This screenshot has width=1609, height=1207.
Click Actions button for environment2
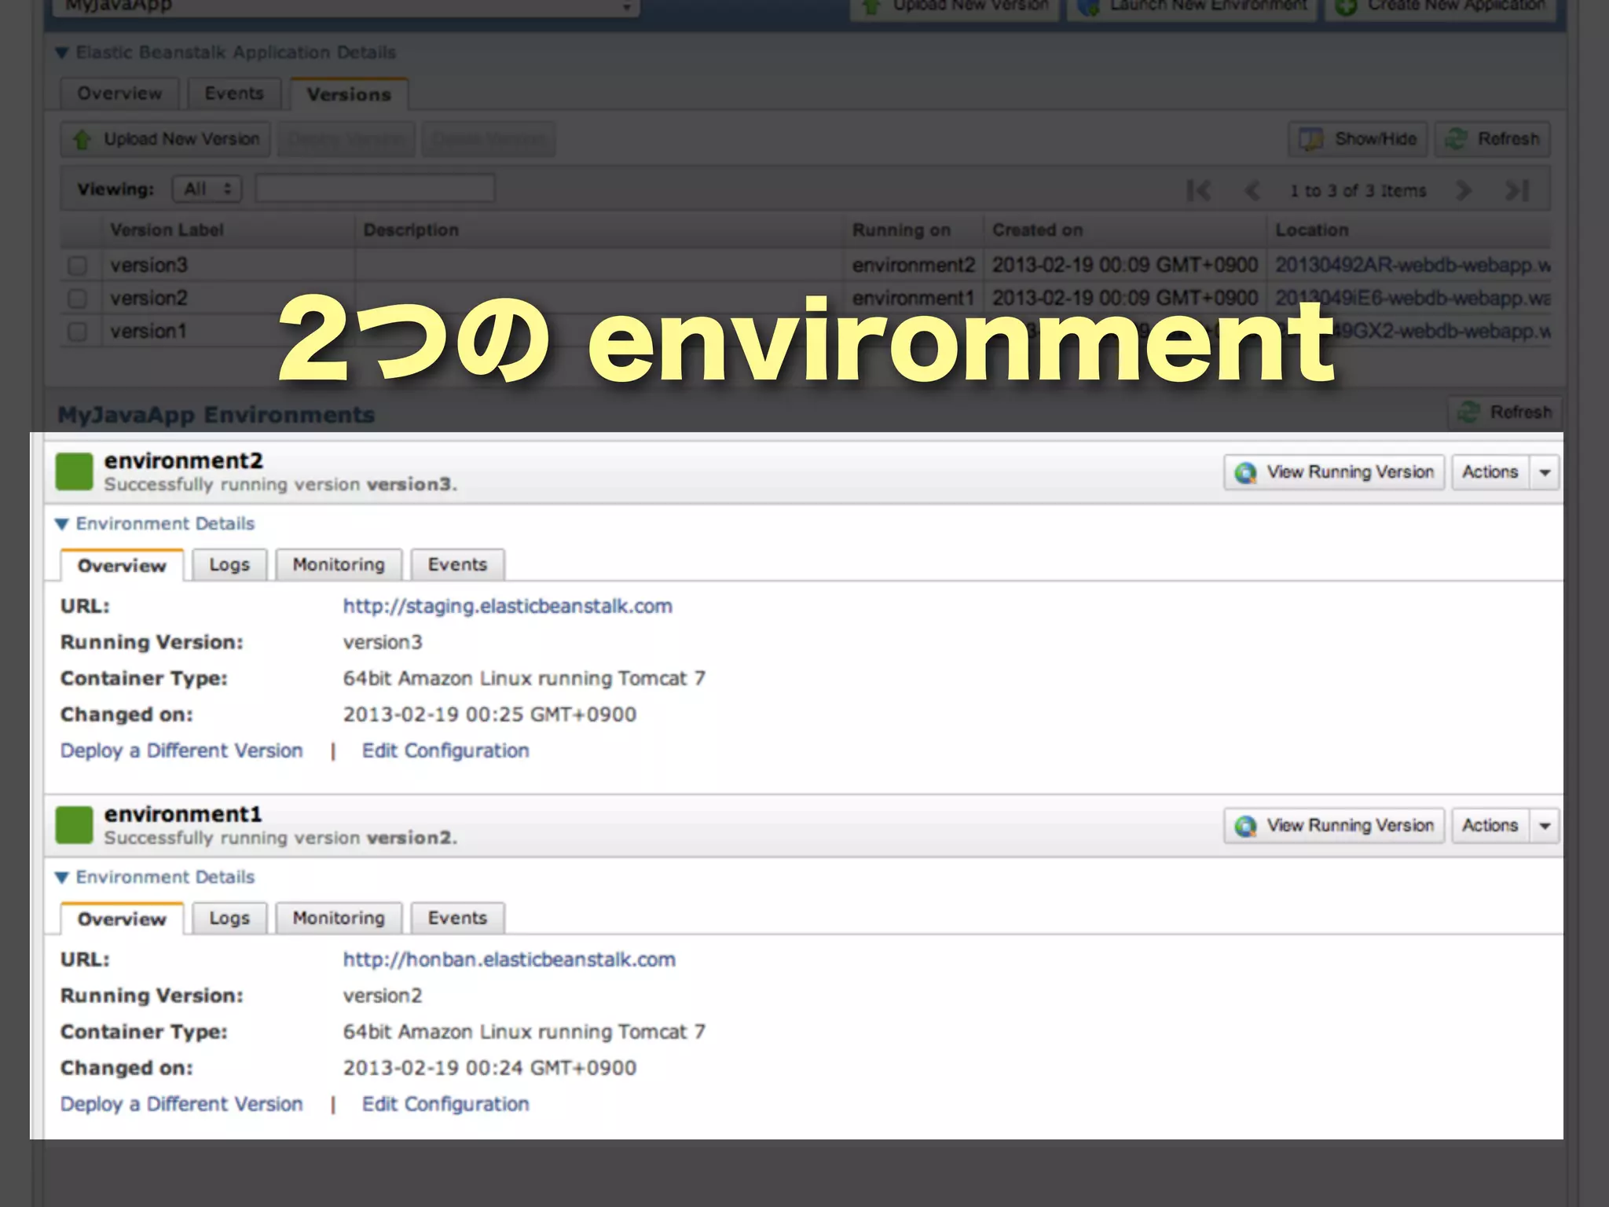point(1490,472)
